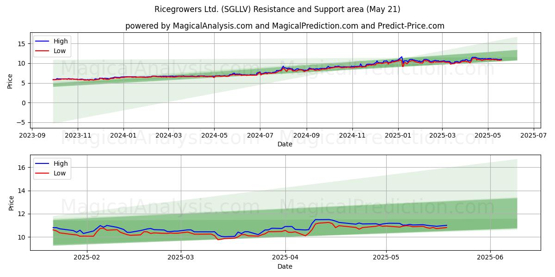
Task: Click the '2024-11' x-axis label
Action: pyautogui.click(x=352, y=135)
